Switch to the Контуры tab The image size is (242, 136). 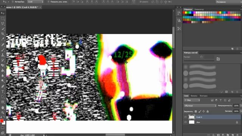click(203, 96)
